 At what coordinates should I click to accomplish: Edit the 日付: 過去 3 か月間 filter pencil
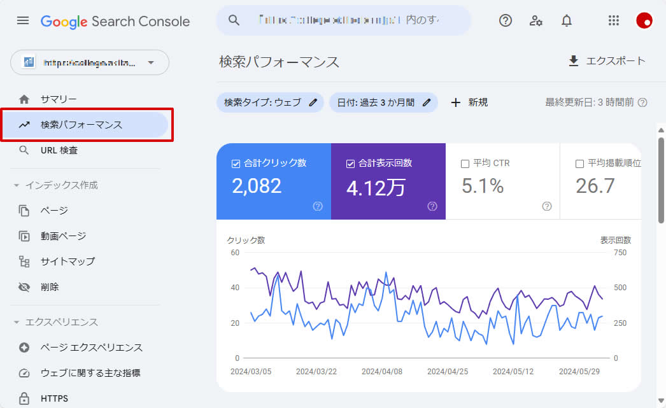pyautogui.click(x=427, y=102)
